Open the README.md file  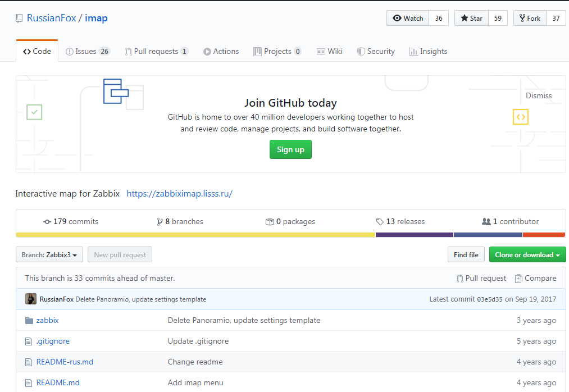click(58, 382)
